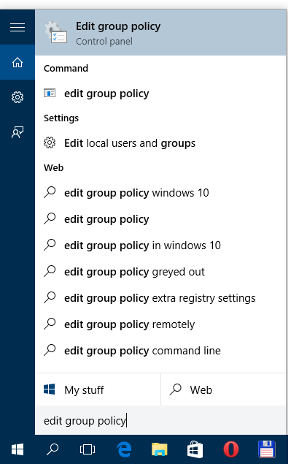Click the gear icon beside Edit local users
The image size is (291, 464).
[x=50, y=143]
